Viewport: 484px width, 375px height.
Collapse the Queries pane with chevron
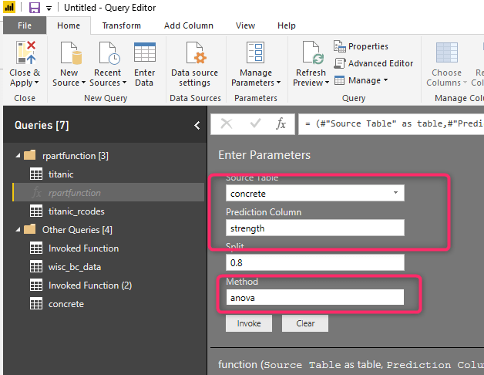(197, 126)
